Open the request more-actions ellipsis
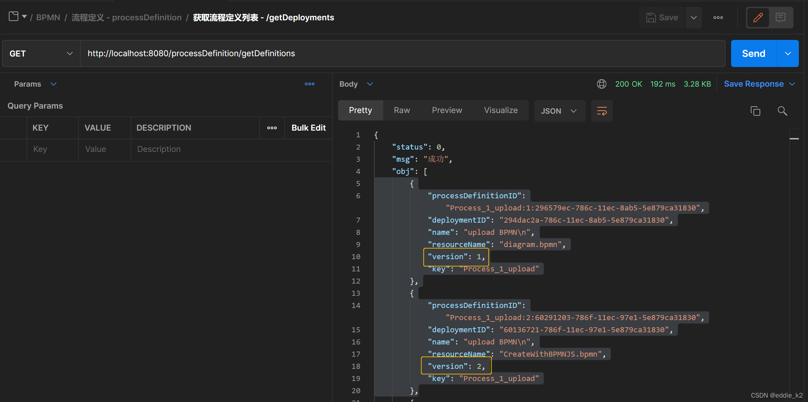Image resolution: width=808 pixels, height=402 pixels. [718, 18]
